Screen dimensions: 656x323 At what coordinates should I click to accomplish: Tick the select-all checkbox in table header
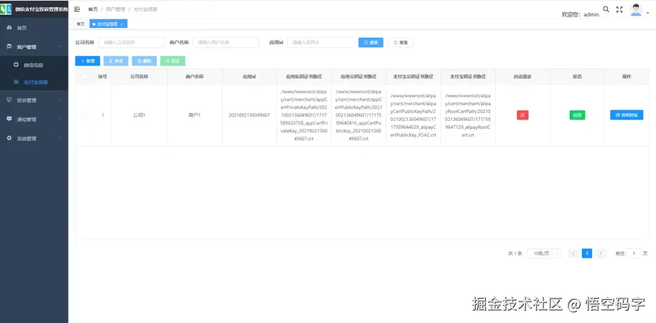(x=84, y=76)
